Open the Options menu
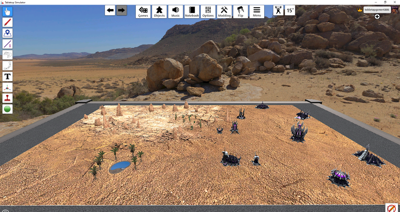 tap(208, 12)
